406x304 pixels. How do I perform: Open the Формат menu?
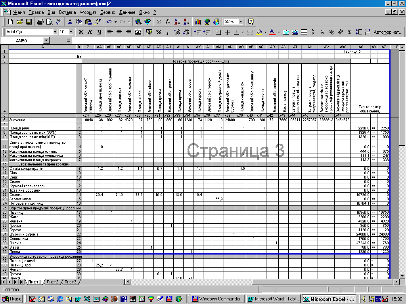coord(88,12)
